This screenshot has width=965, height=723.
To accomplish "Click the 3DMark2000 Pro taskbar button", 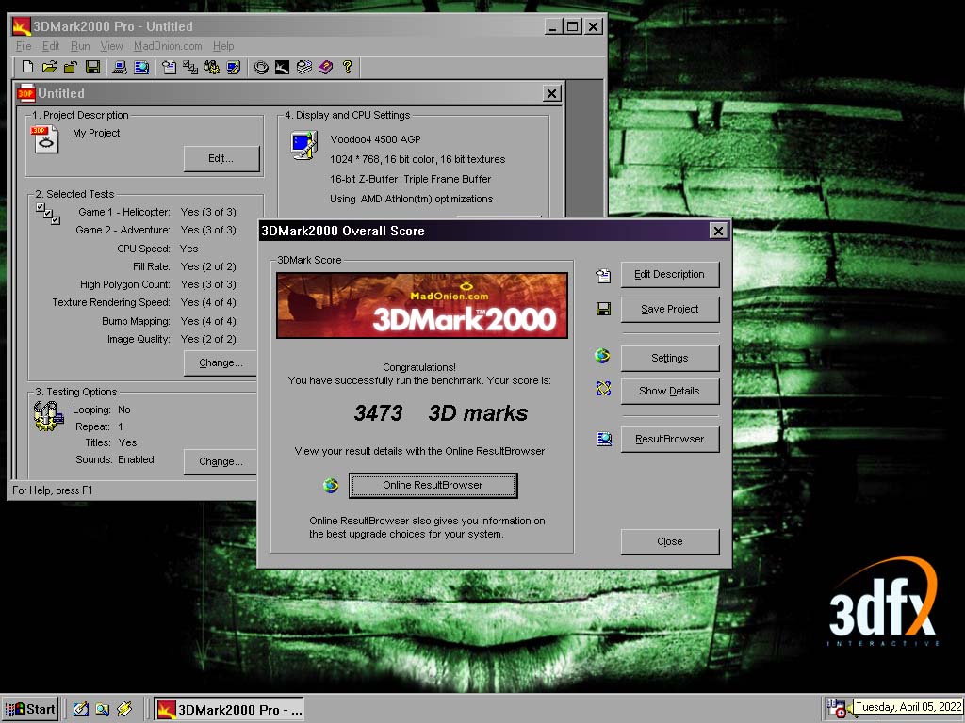I will [229, 709].
